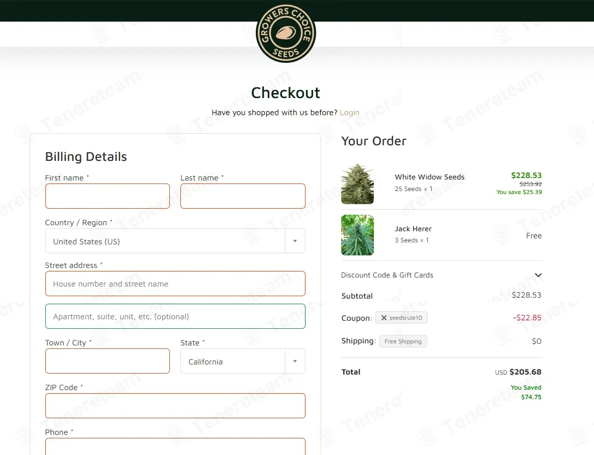Click the Growers Choice Seeds logo
This screenshot has width=594, height=455.
(286, 33)
